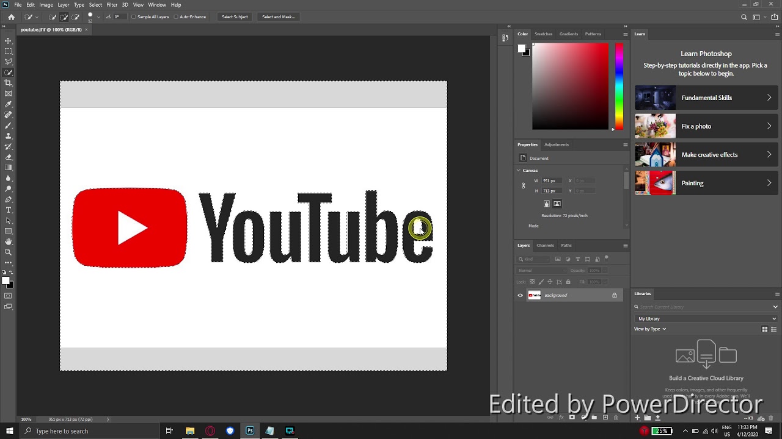The image size is (782, 439).
Task: Switch to the Channels tab
Action: click(545, 246)
